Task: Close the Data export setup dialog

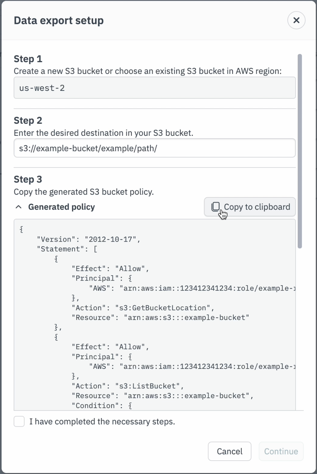Action: pyautogui.click(x=296, y=20)
